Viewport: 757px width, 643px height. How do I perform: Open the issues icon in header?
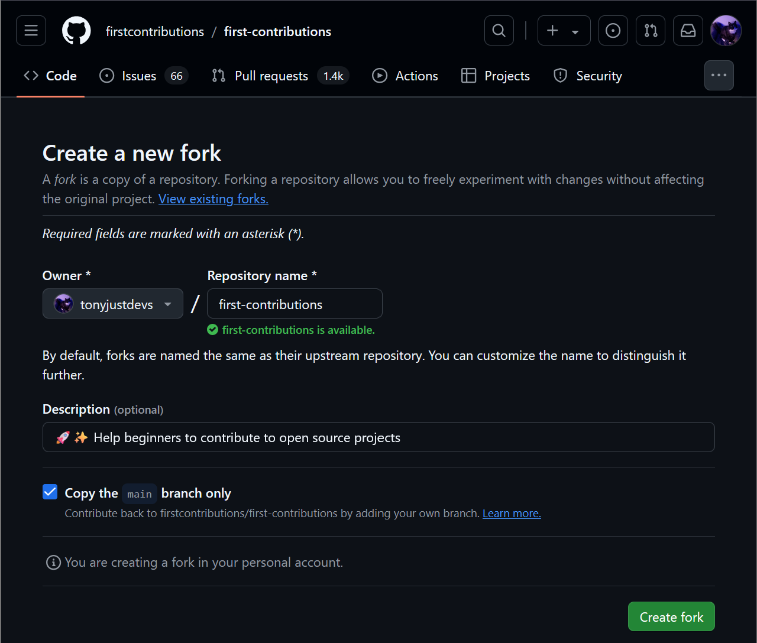click(x=613, y=31)
